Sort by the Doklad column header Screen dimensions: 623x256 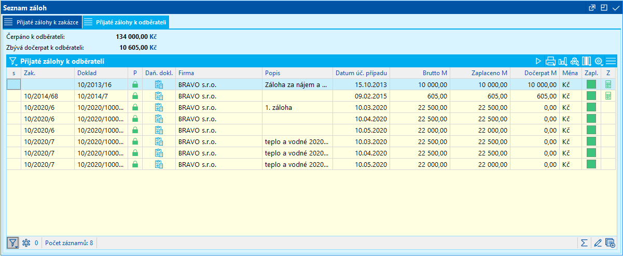101,73
